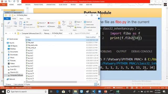This screenshot has height=94, width=168.
Task: Open Local Disk (C:) in navigation pane
Action: (15, 66)
